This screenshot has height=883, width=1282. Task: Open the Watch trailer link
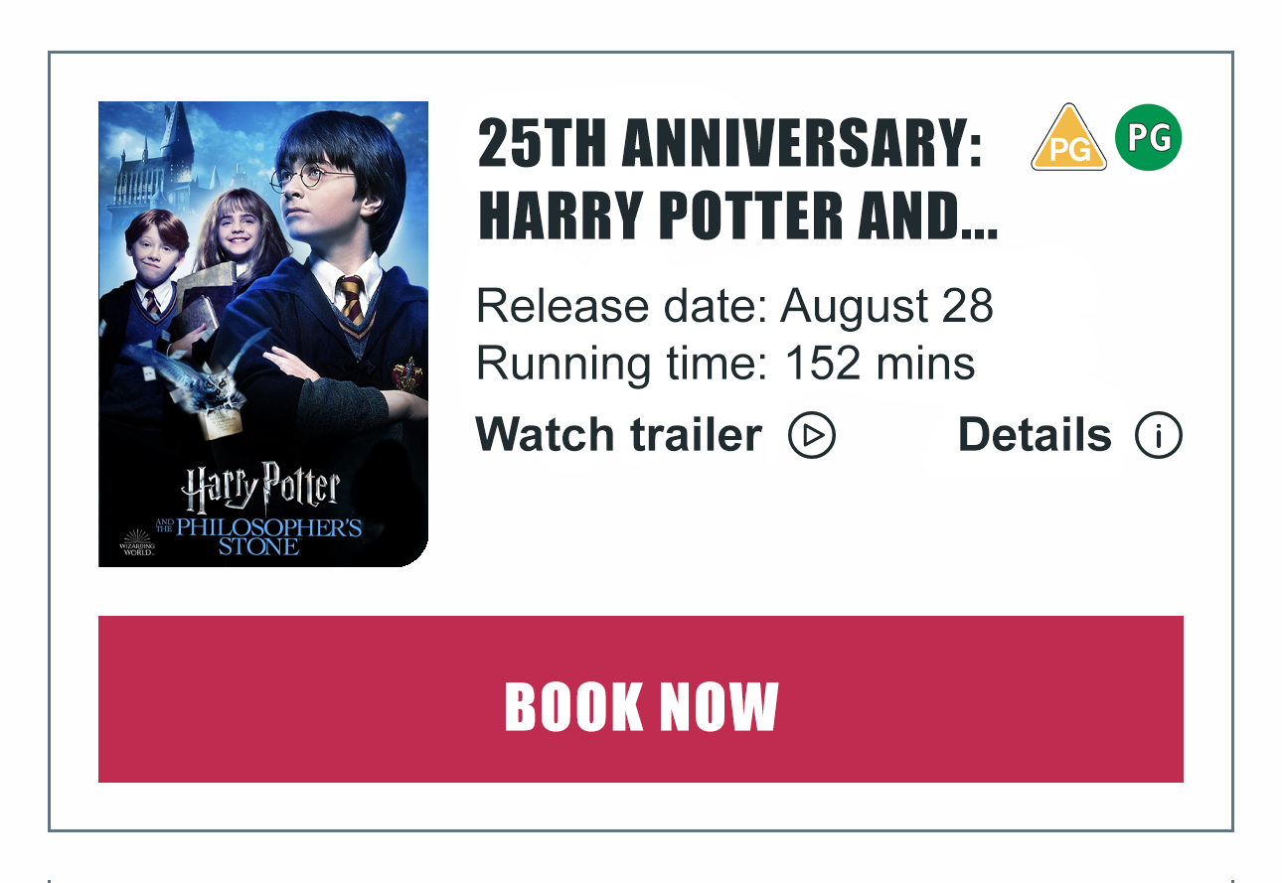point(618,436)
